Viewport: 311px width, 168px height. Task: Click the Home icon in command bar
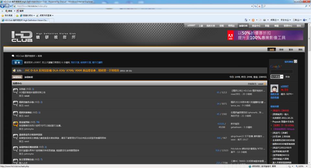[246, 20]
